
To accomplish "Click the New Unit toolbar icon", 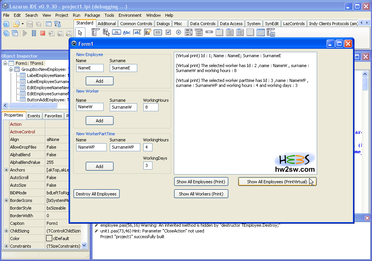I will [x=6, y=24].
